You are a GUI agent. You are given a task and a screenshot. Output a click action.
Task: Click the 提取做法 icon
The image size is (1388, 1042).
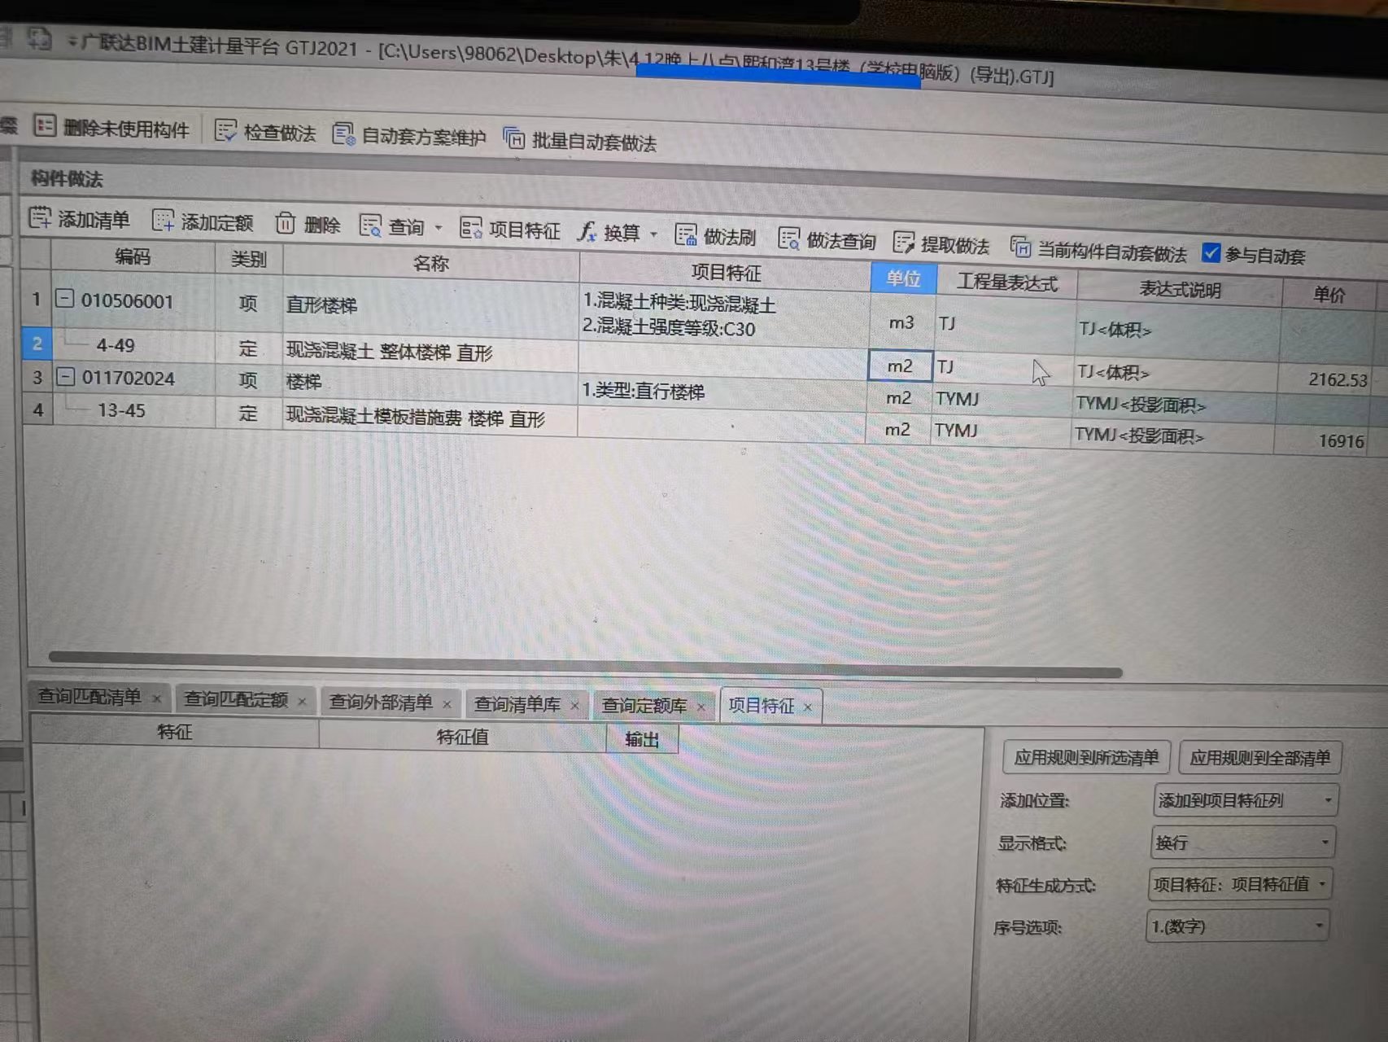[903, 242]
